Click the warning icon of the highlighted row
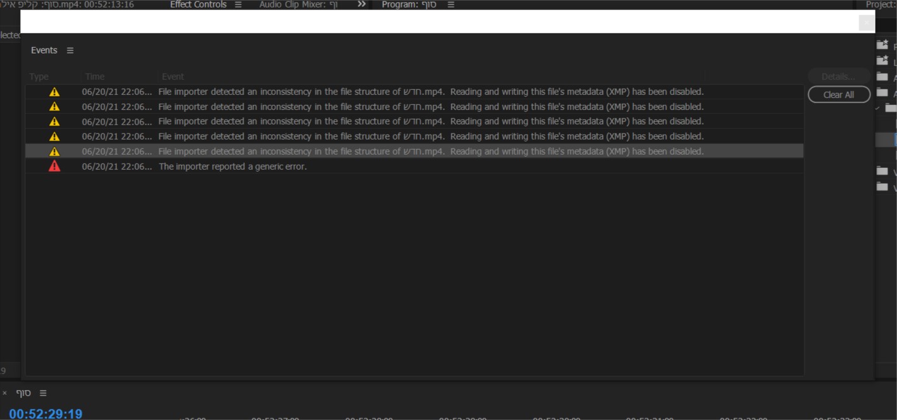The image size is (897, 420). tap(55, 151)
